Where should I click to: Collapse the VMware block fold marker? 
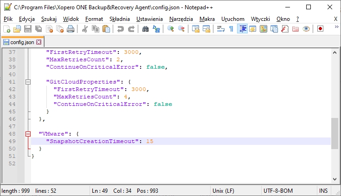[x=28, y=134]
